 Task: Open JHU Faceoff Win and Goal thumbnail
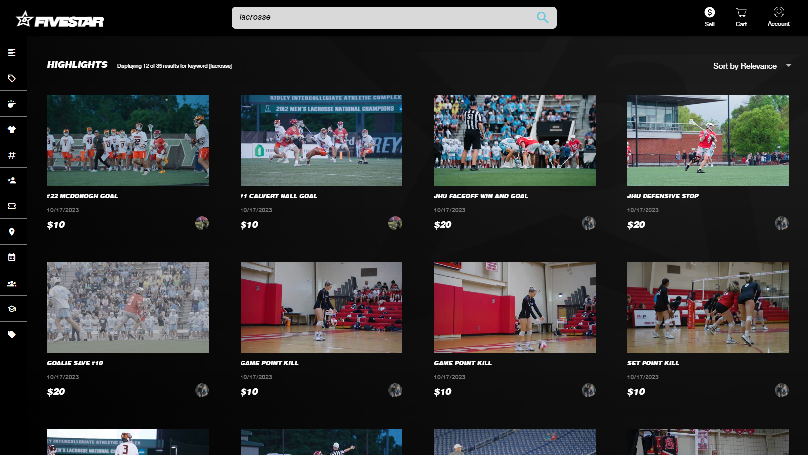[515, 140]
